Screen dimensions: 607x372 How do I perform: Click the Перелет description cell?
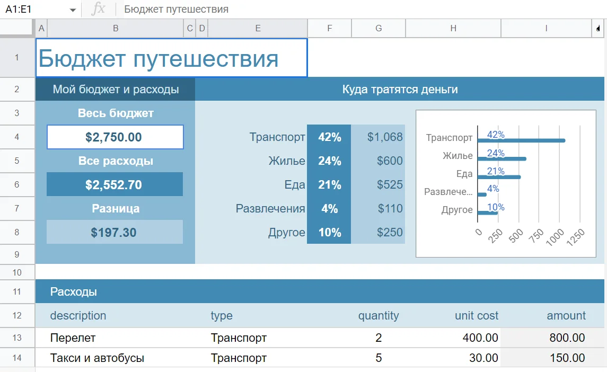click(73, 338)
